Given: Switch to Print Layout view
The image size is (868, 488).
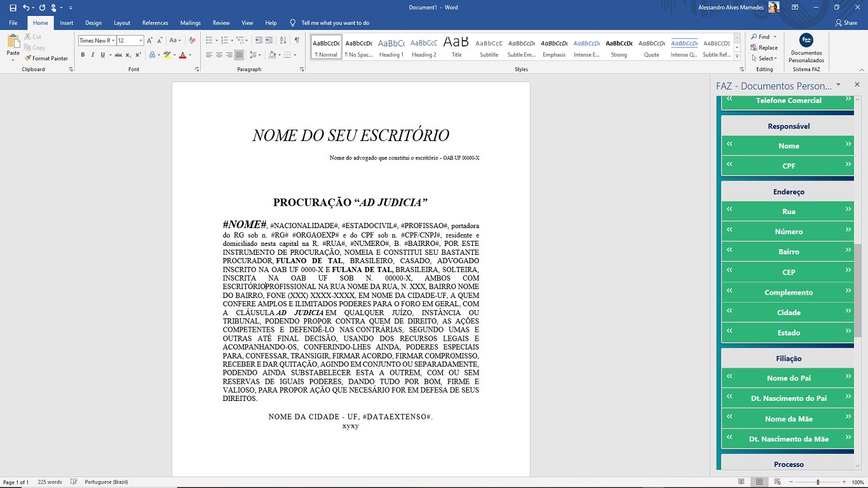Looking at the screenshot, I should (759, 482).
